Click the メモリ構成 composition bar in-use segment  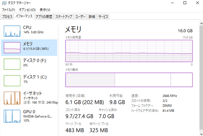point(90,80)
